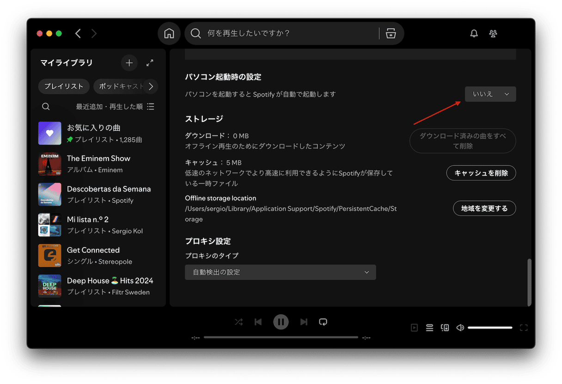Create a new playlist with the plus icon
This screenshot has height=384, width=562.
click(x=129, y=63)
